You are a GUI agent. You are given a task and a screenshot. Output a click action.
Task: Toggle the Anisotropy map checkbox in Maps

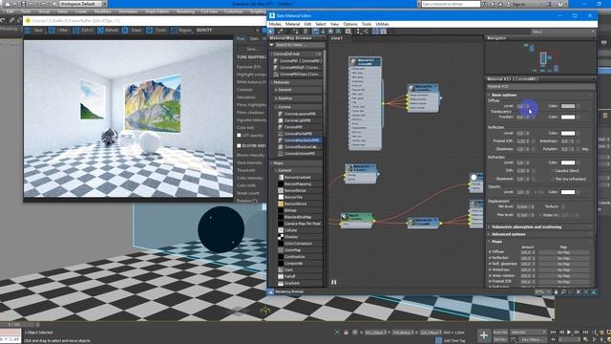click(490, 269)
